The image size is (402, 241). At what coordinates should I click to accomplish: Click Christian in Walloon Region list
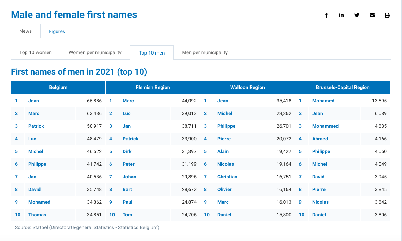click(227, 177)
